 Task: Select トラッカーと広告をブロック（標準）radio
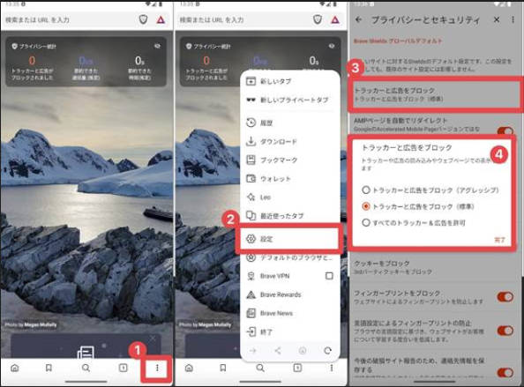click(x=366, y=206)
